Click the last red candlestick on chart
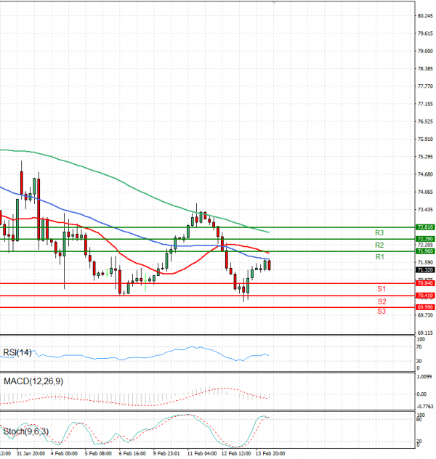436x459 pixels. 269,265
